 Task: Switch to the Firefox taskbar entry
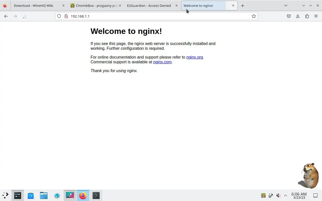tap(83, 195)
